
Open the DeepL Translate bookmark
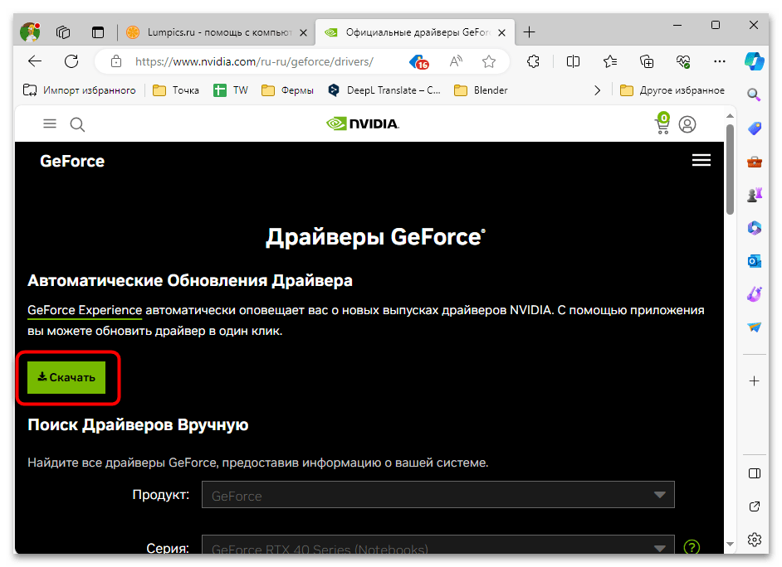384,90
